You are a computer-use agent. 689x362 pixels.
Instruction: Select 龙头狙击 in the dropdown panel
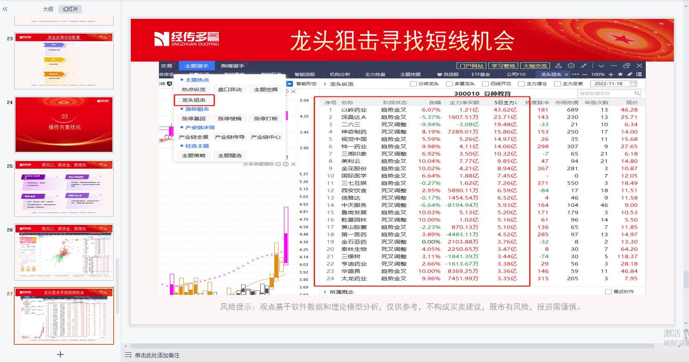click(194, 100)
